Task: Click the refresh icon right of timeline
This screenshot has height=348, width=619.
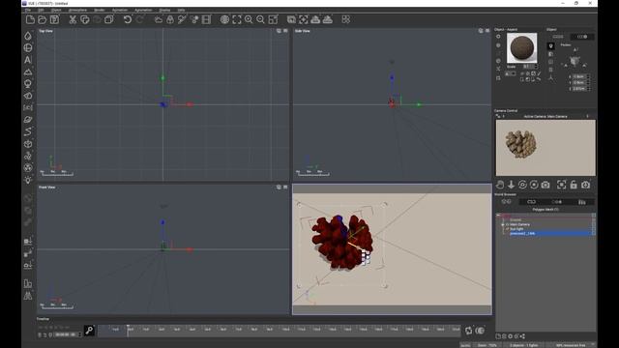Action: coord(468,331)
